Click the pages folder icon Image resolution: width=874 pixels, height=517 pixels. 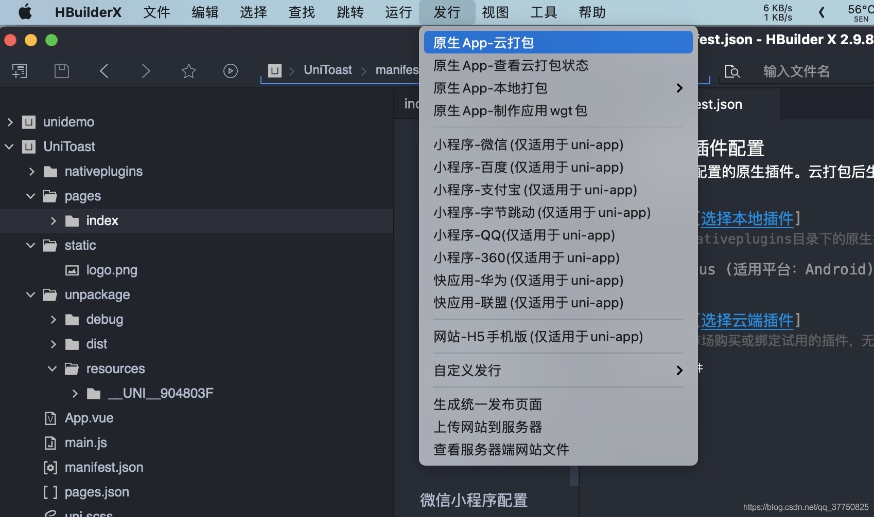point(50,196)
